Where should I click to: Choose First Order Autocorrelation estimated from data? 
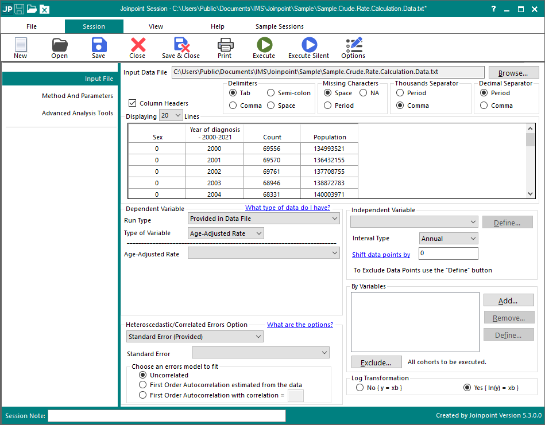pos(143,385)
